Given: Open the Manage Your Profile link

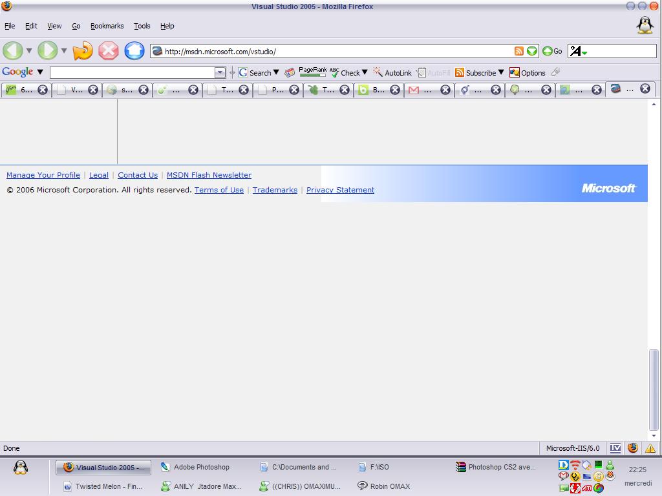Looking at the screenshot, I should point(43,175).
